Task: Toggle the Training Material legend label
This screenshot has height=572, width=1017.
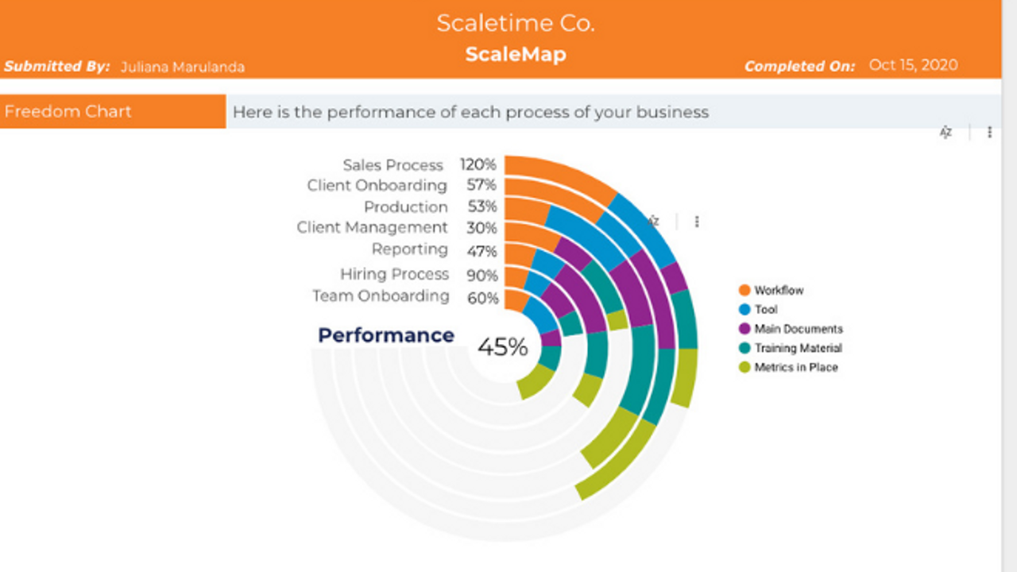Action: pos(798,348)
